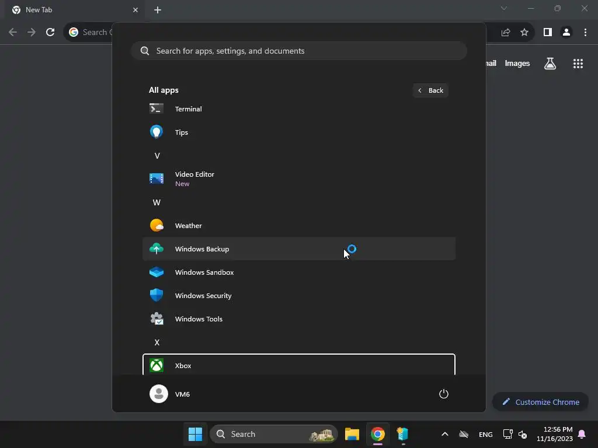The height and width of the screenshot is (448, 598).
Task: Open Chrome's three-dot menu
Action: pyautogui.click(x=585, y=32)
